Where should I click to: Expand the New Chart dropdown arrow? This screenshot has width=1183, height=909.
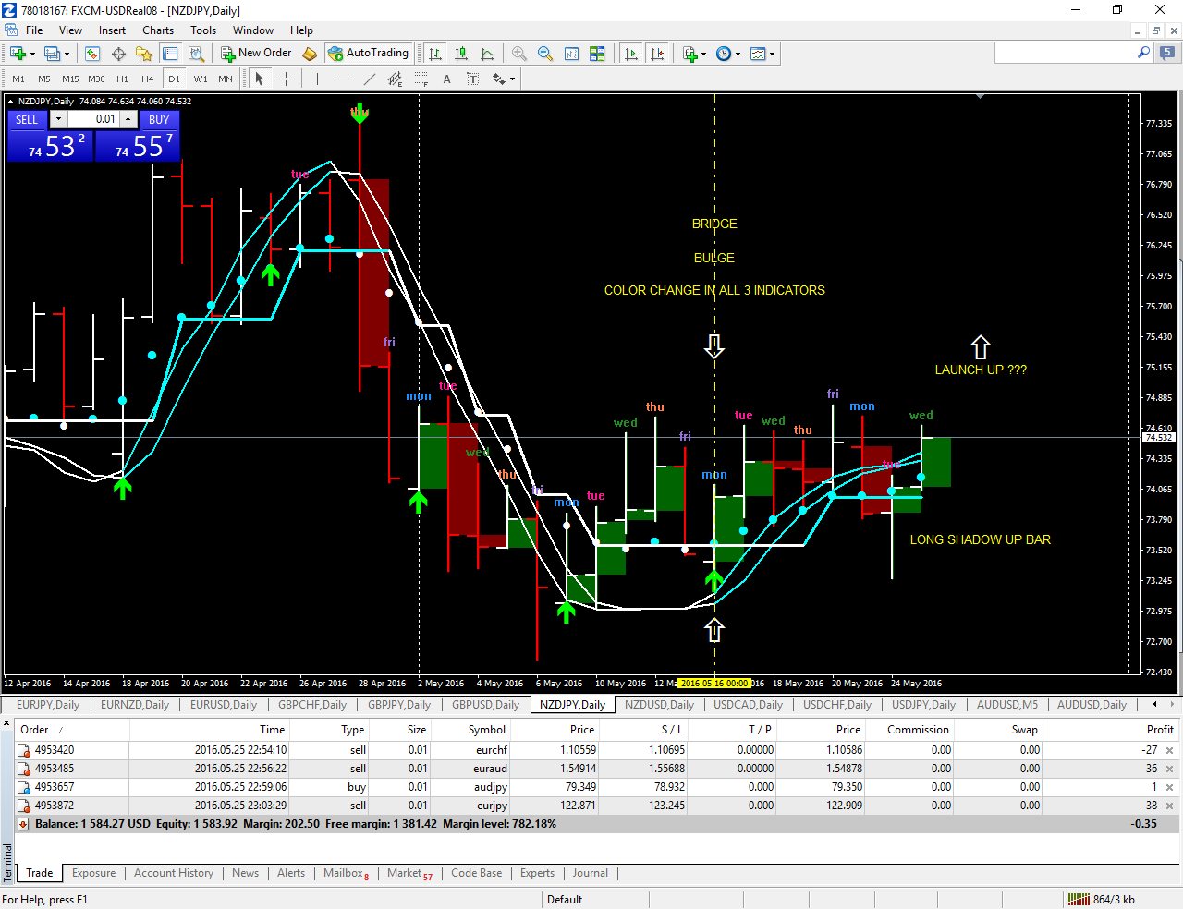[32, 54]
